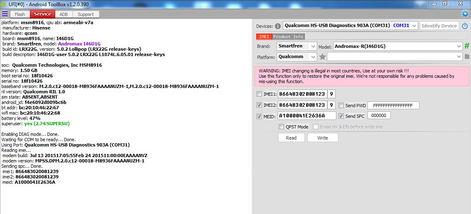
Task: Open the Model dropdown showing Andromax-R
Action: [x=398, y=46]
